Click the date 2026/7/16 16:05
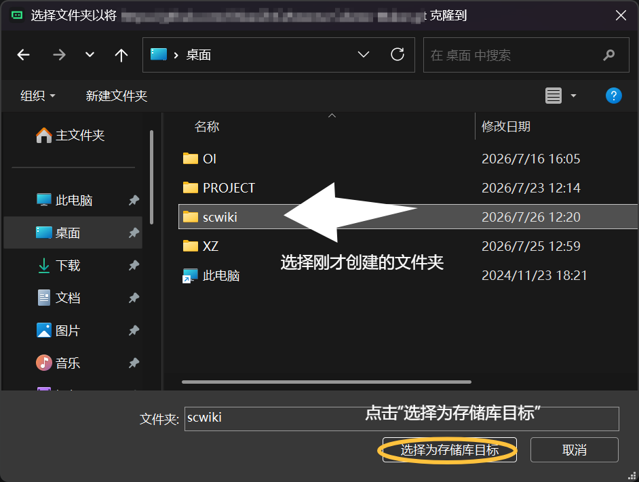The image size is (639, 482). (530, 159)
